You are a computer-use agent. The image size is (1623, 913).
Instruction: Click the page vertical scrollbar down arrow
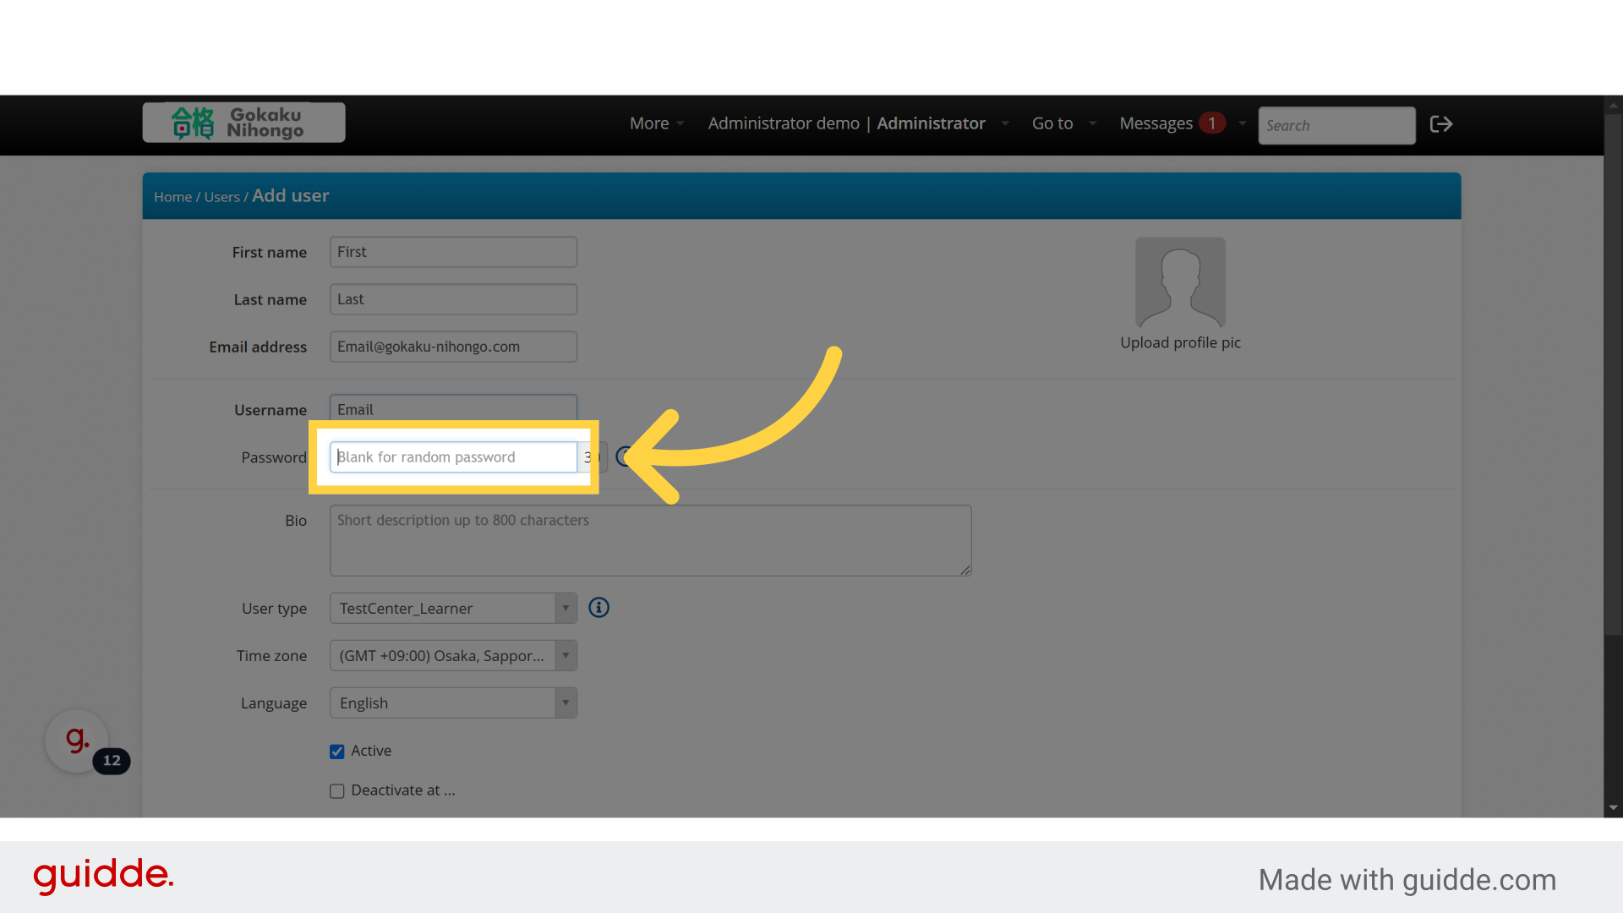tap(1613, 807)
